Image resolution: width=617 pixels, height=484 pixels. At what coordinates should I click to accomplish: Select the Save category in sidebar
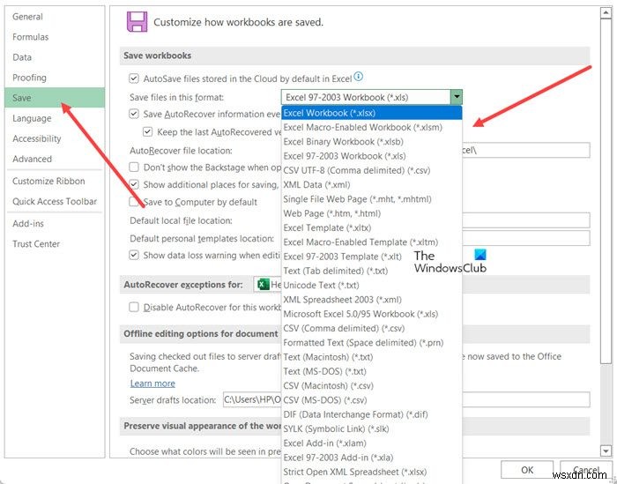tap(55, 98)
